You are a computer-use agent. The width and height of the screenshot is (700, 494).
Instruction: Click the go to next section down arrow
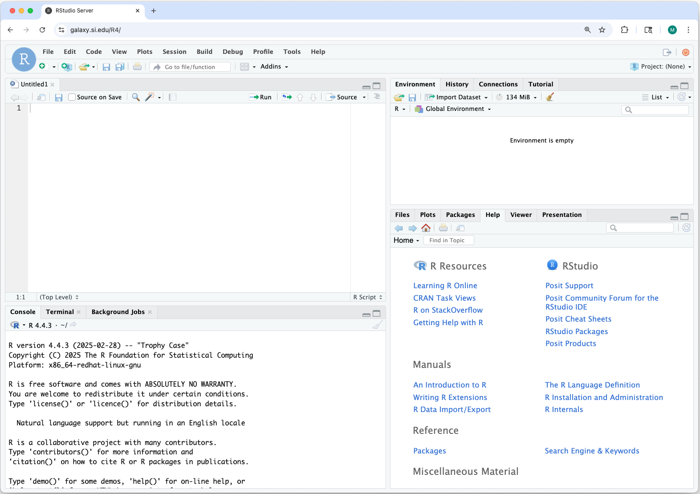[x=313, y=97]
